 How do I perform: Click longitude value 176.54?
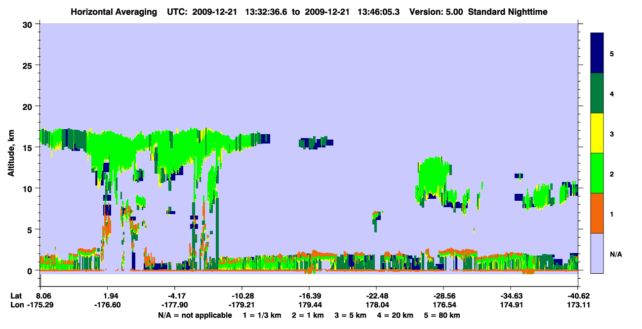coord(443,305)
